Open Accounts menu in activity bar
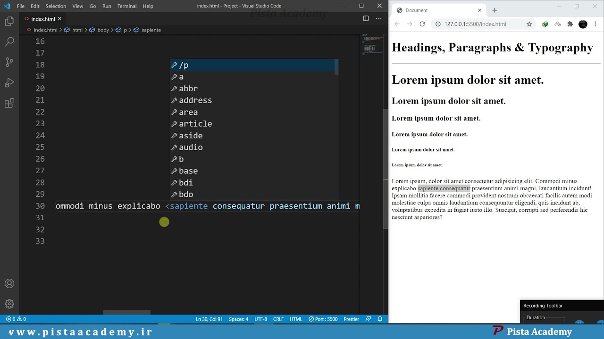This screenshot has width=604, height=339. pyautogui.click(x=9, y=284)
